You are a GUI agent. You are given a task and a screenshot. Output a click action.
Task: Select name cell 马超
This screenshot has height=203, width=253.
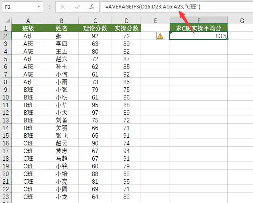(62, 158)
